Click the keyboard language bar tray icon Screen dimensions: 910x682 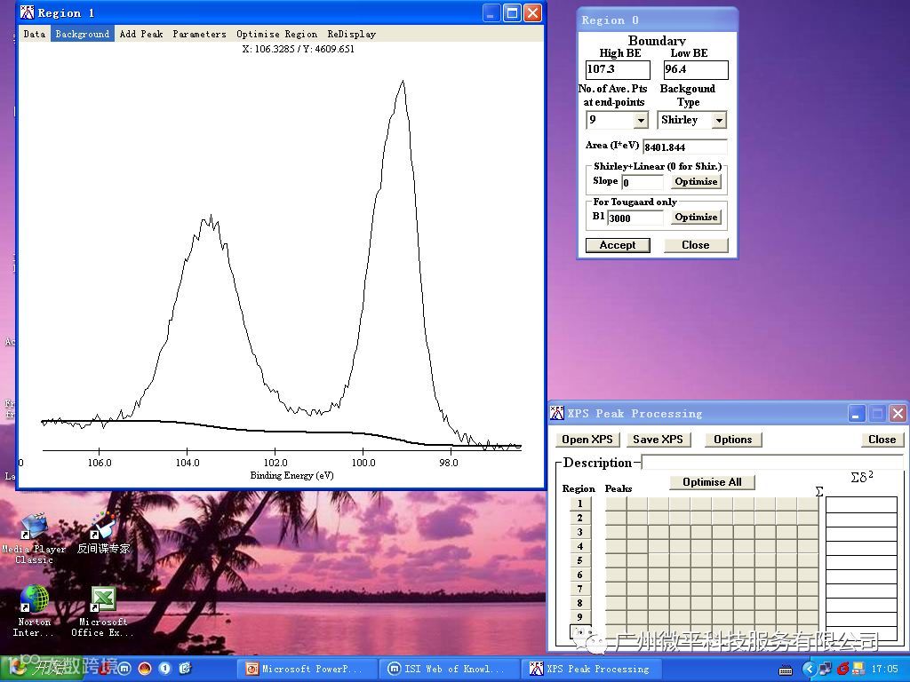[786, 670]
